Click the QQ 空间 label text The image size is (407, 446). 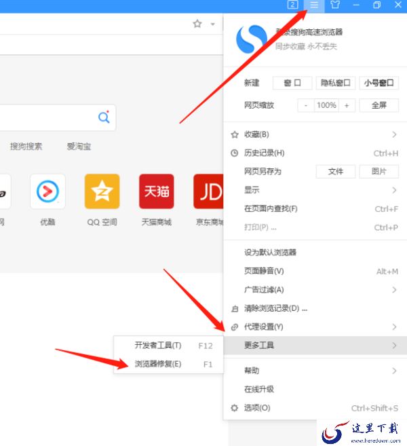pos(102,222)
